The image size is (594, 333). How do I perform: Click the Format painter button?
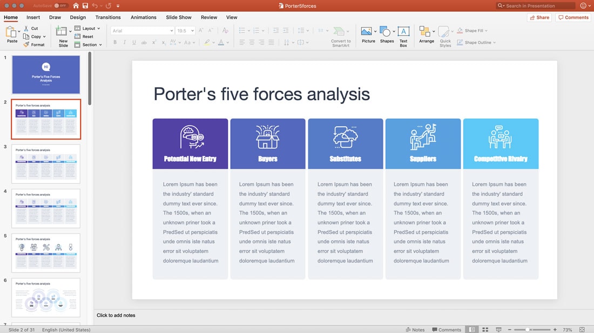34,45
